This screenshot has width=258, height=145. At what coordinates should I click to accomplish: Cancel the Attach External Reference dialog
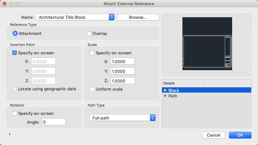pyautogui.click(x=213, y=135)
